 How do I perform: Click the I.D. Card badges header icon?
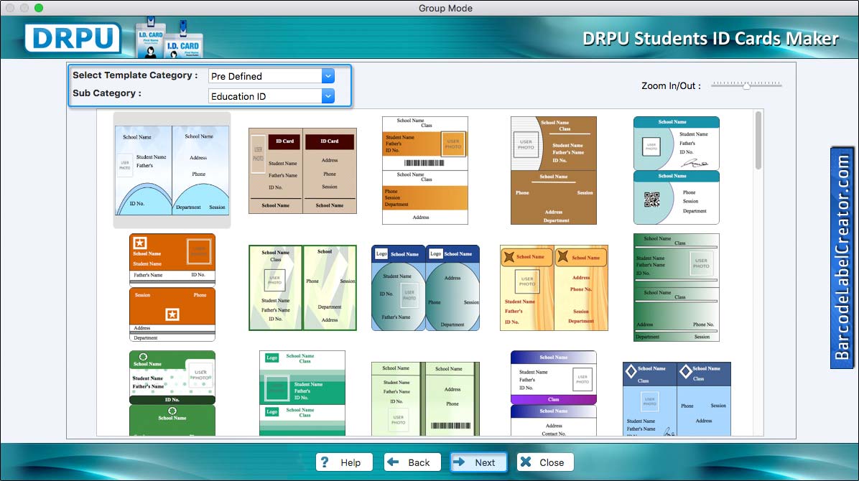[x=170, y=38]
